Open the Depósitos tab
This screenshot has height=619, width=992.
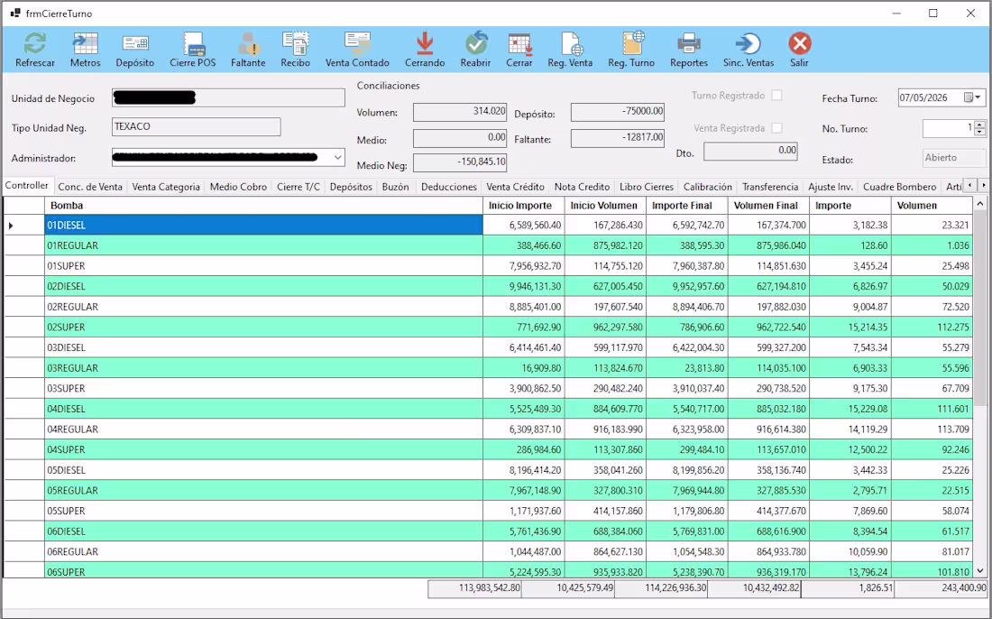[351, 187]
